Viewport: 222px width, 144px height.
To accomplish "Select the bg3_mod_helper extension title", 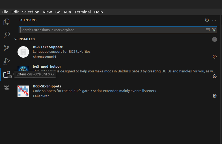I will click(x=47, y=67).
